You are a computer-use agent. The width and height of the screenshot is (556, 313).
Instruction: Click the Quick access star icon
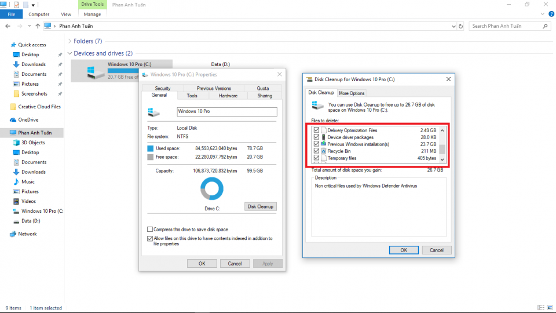(13, 45)
